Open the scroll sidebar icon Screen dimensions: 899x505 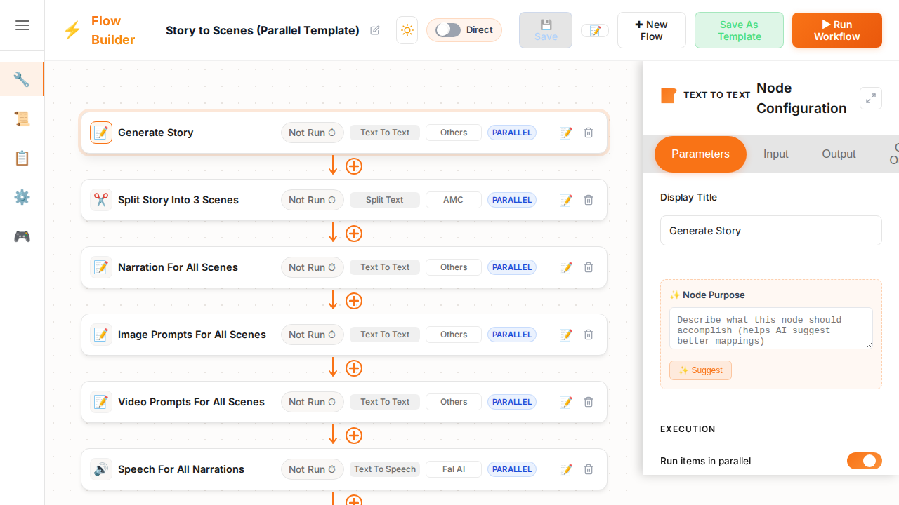coord(22,119)
